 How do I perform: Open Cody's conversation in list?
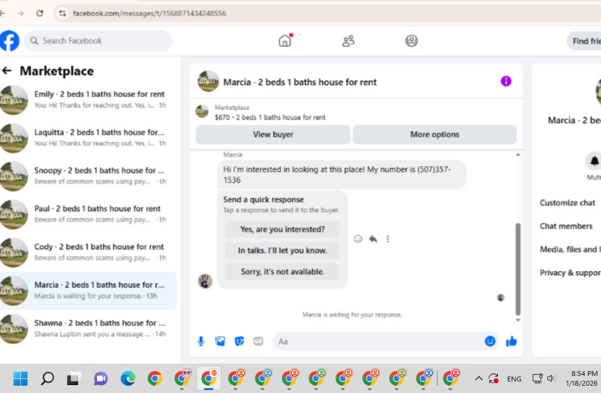pos(88,253)
